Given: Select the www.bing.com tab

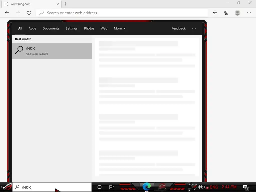Looking at the screenshot, I should pos(31,4).
